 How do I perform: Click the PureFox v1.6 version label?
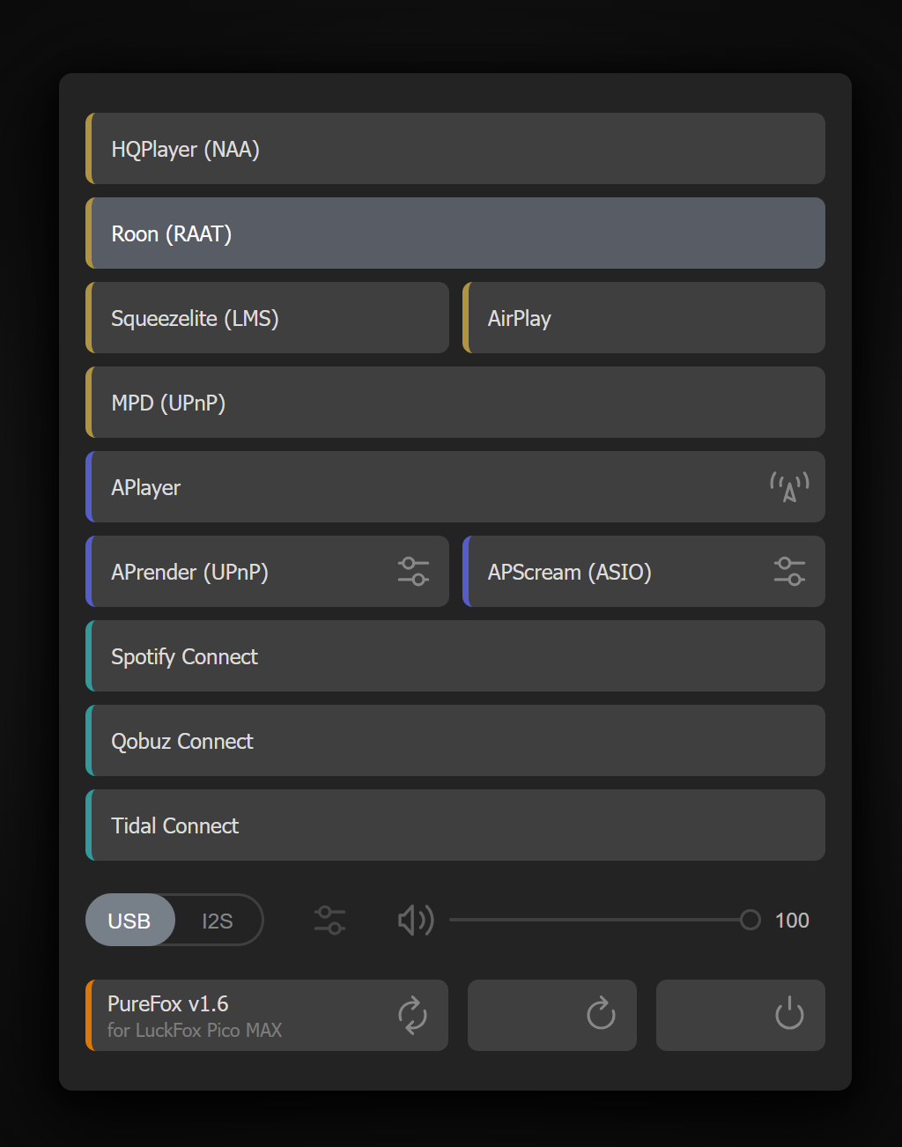[x=168, y=1004]
